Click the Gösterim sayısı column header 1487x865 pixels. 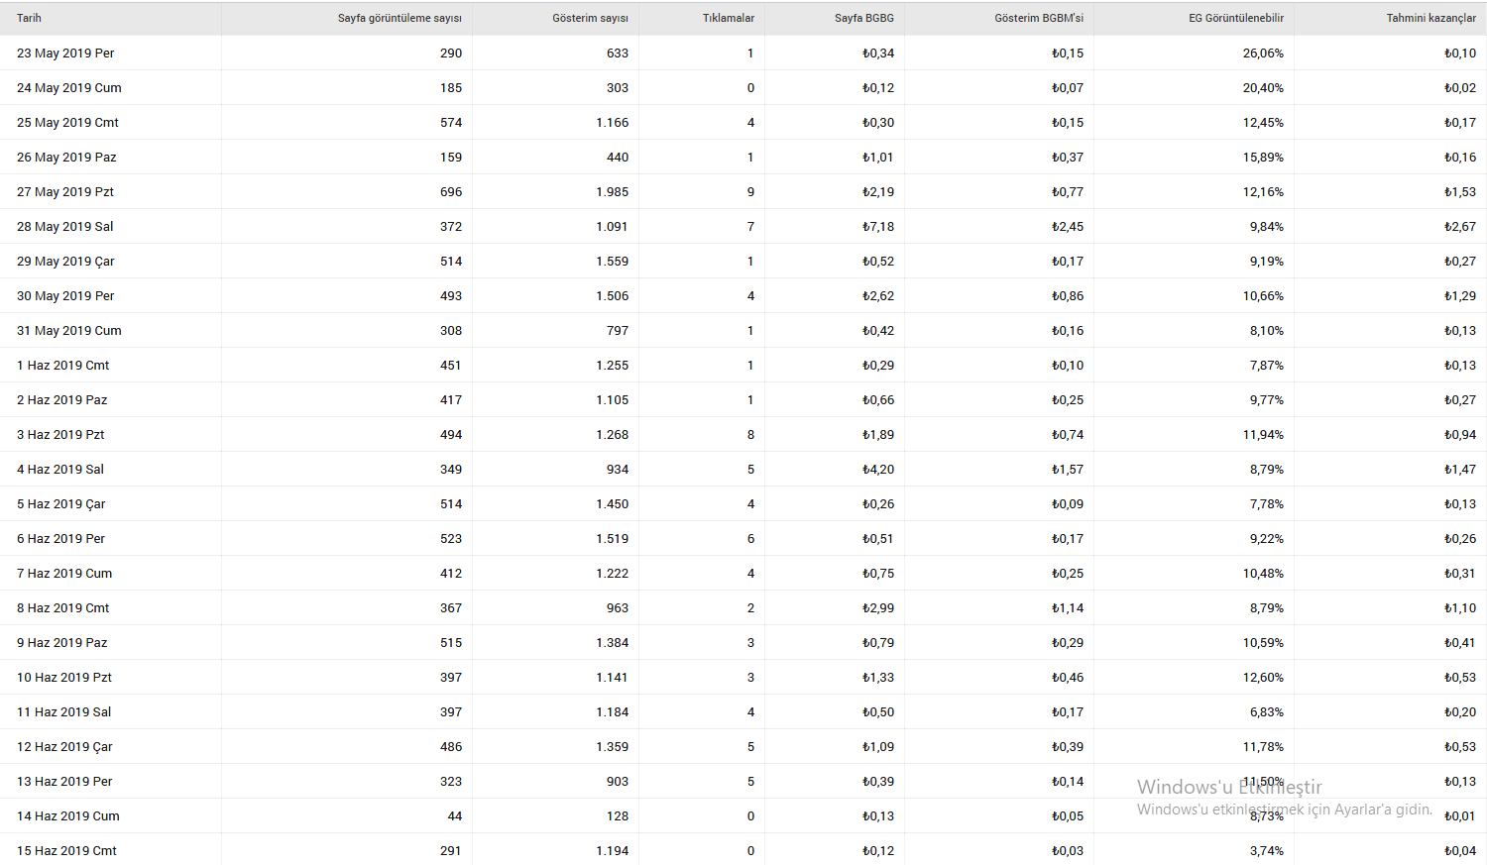[590, 18]
